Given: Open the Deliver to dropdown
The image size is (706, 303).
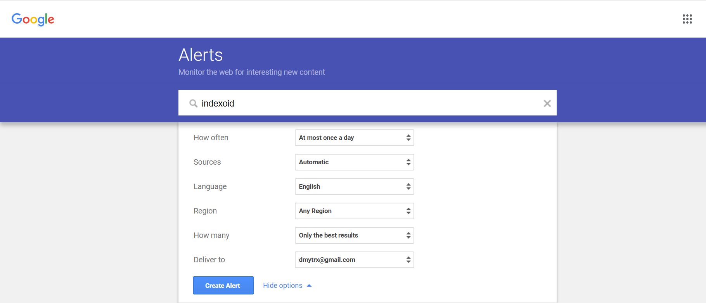Looking at the screenshot, I should tap(355, 260).
